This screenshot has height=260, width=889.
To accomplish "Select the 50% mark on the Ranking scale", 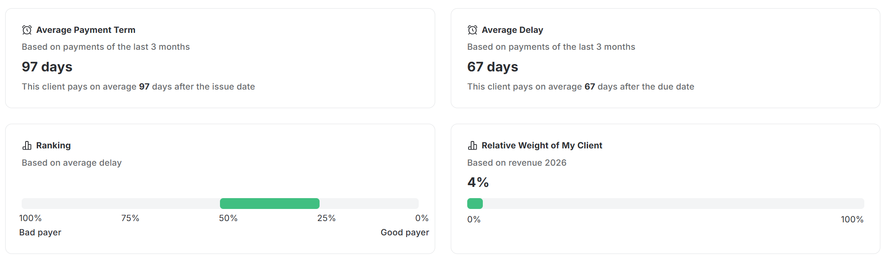I will (x=229, y=218).
